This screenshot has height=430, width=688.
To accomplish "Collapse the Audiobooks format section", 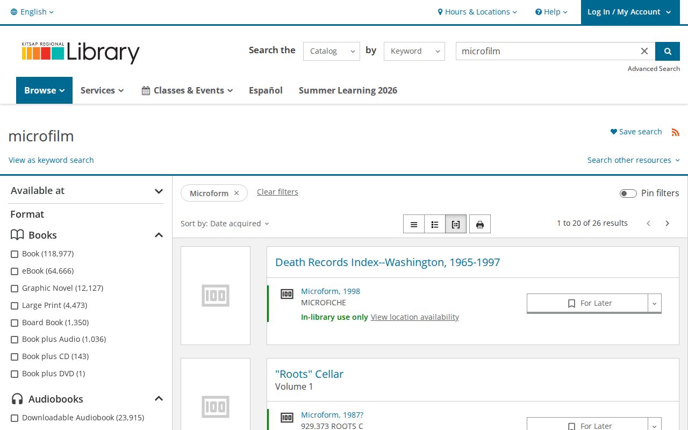I will [x=159, y=399].
